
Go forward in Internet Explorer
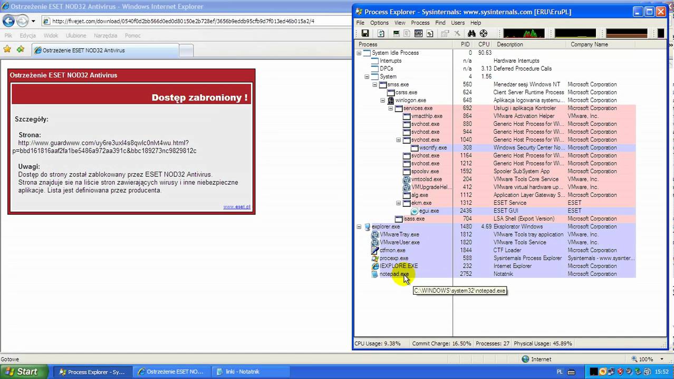(x=22, y=21)
